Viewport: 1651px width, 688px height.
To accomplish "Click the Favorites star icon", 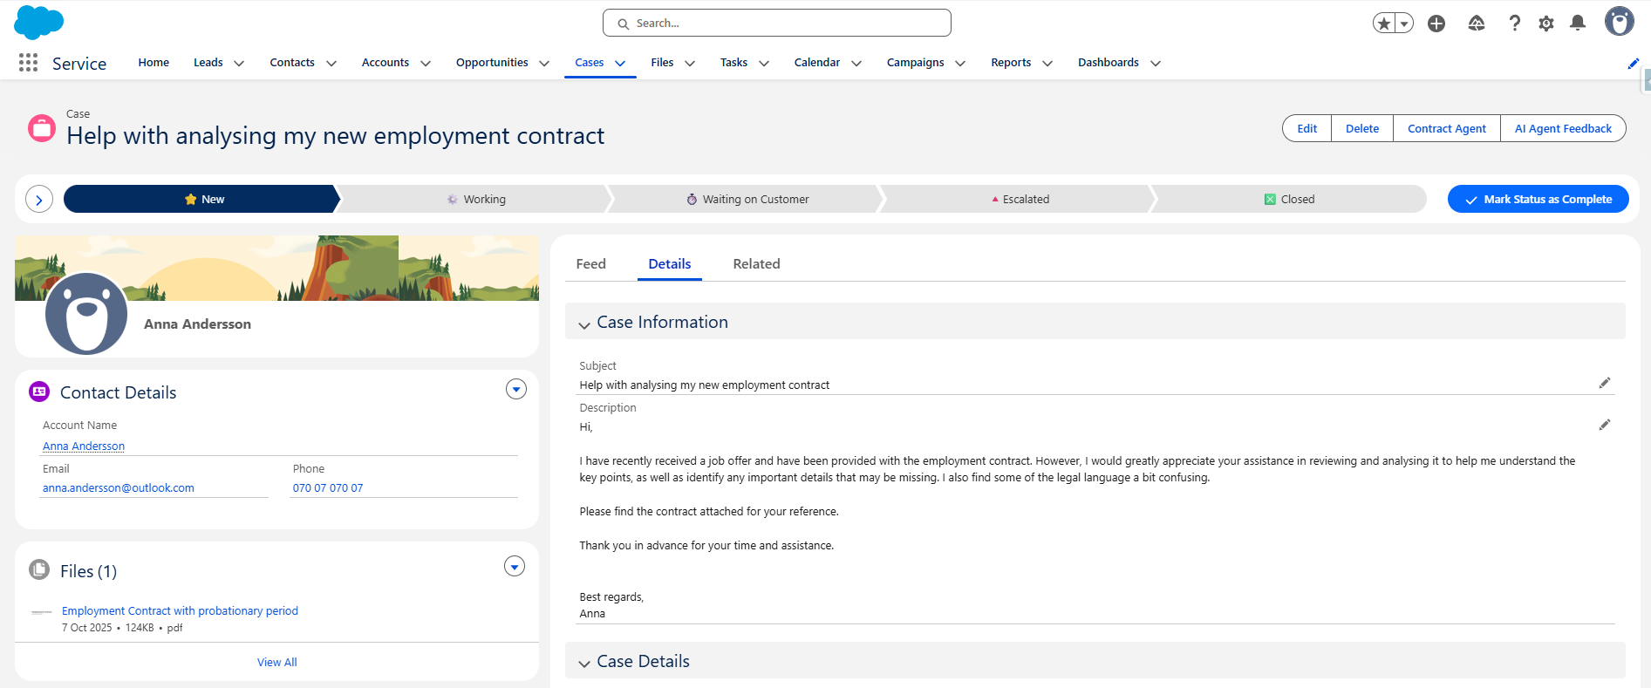I will click(x=1383, y=24).
